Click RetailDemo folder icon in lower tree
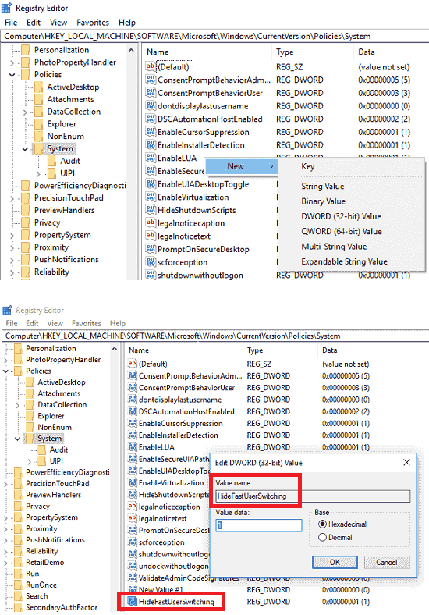This screenshot has width=429, height=615. [x=18, y=563]
